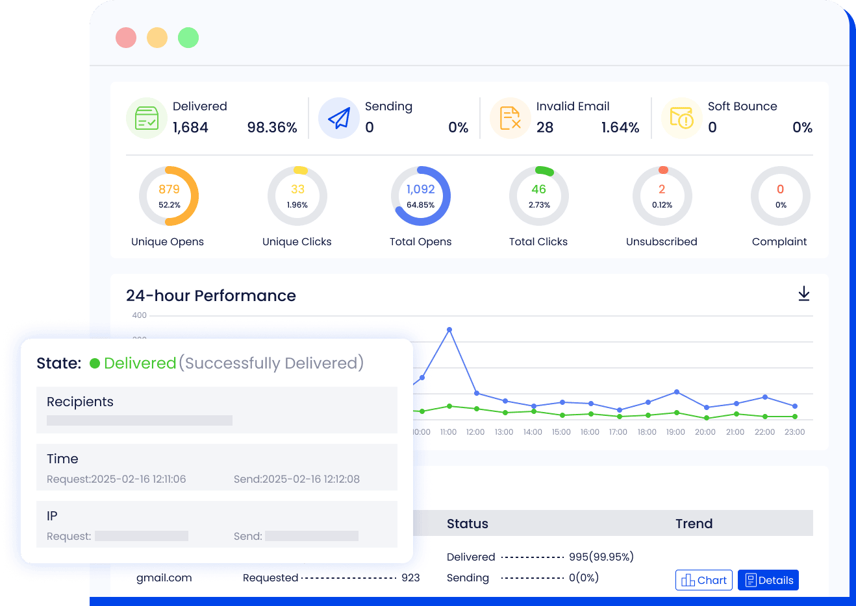Click the green Delivered inbox icon

(x=147, y=118)
